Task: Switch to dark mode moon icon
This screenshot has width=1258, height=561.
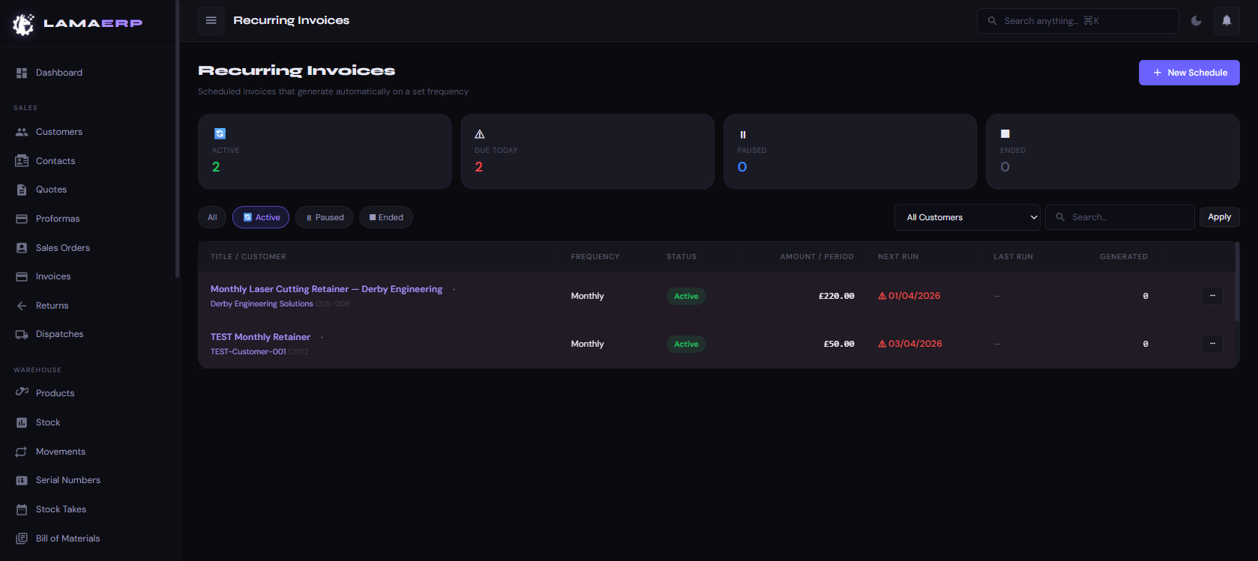Action: (1197, 21)
